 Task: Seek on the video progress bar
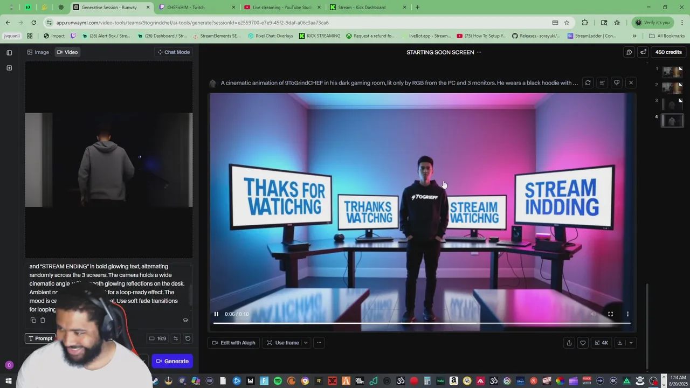422,323
